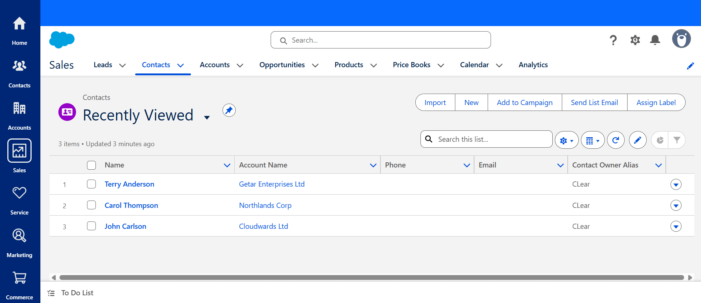Click New to create a contact
Viewport: 701px width, 303px height.
[x=471, y=102]
